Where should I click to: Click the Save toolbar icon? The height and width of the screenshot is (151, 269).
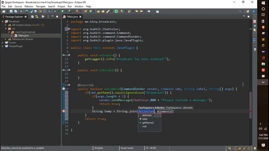(x=11, y=11)
